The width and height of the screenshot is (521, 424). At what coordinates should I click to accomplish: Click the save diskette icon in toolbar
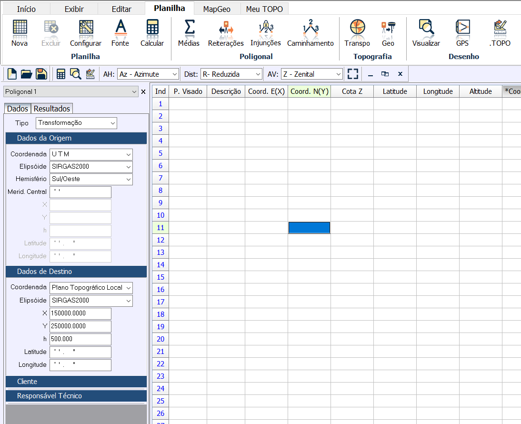point(41,74)
